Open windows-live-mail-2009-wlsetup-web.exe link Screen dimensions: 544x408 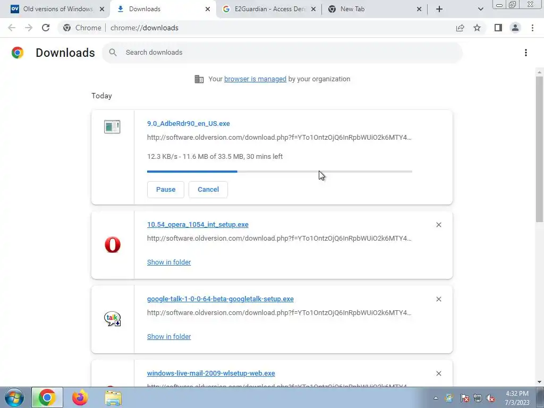coord(211,373)
